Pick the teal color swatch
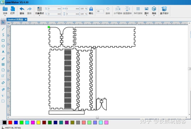 tap(61, 122)
